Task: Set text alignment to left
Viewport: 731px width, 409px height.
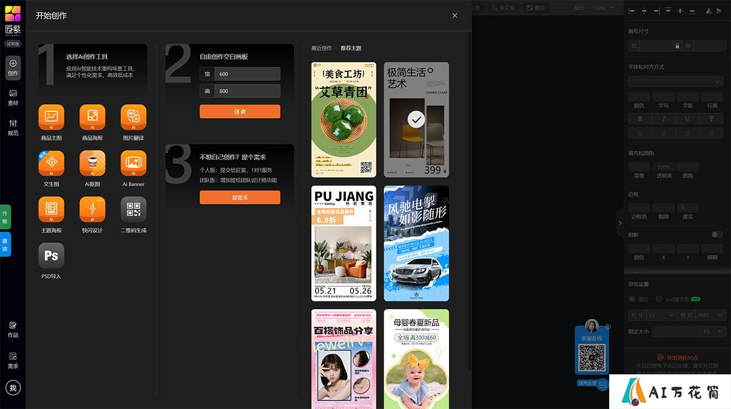Action: tap(640, 133)
